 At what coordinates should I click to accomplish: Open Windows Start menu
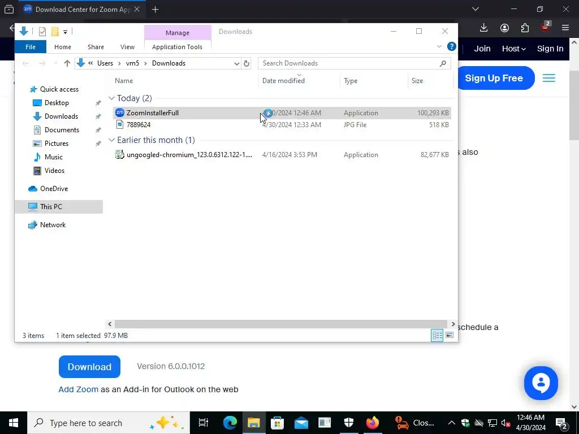pos(14,423)
